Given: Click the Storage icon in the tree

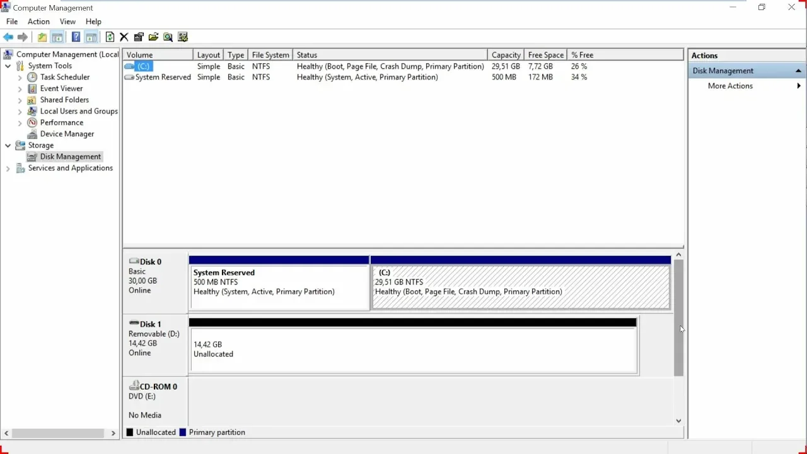Looking at the screenshot, I should point(20,145).
